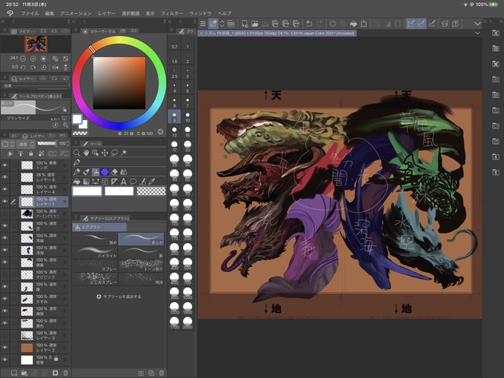Image resolution: width=504 pixels, height=378 pixels.
Task: Hide the レイヤー 5 layer
Action: [x=5, y=178]
